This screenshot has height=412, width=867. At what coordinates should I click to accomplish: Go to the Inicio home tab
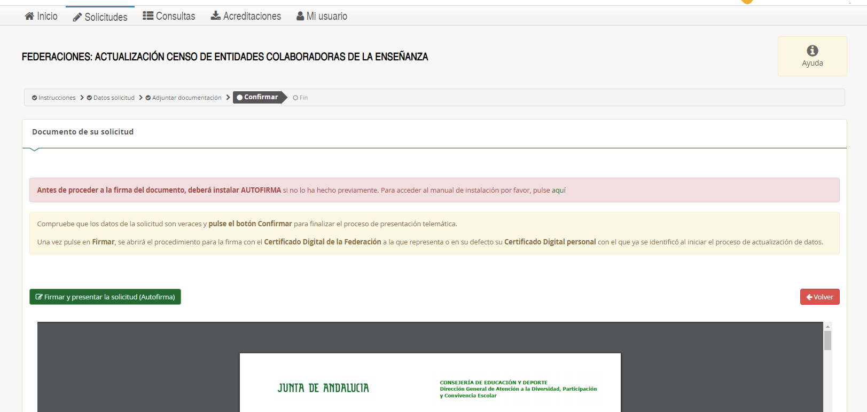click(41, 16)
